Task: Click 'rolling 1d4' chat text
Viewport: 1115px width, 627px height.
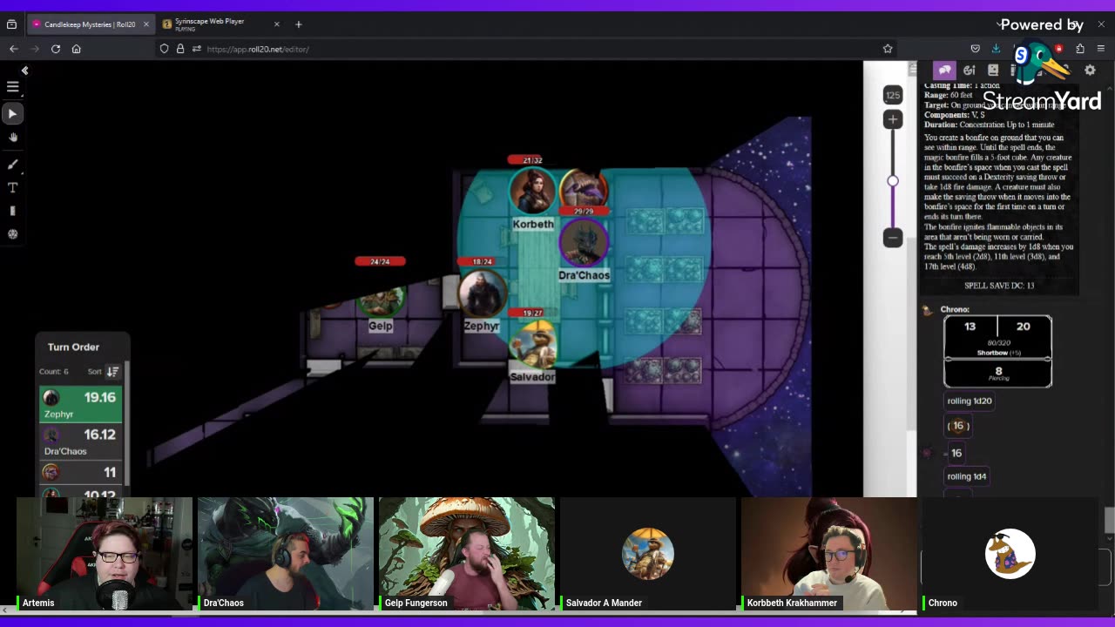Action: pos(967,476)
